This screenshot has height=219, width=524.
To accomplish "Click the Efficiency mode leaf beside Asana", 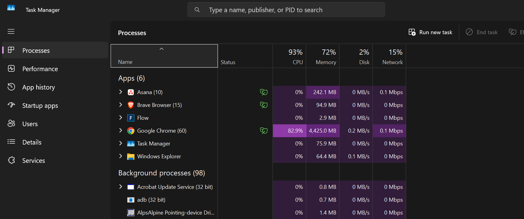I will 263,92.
